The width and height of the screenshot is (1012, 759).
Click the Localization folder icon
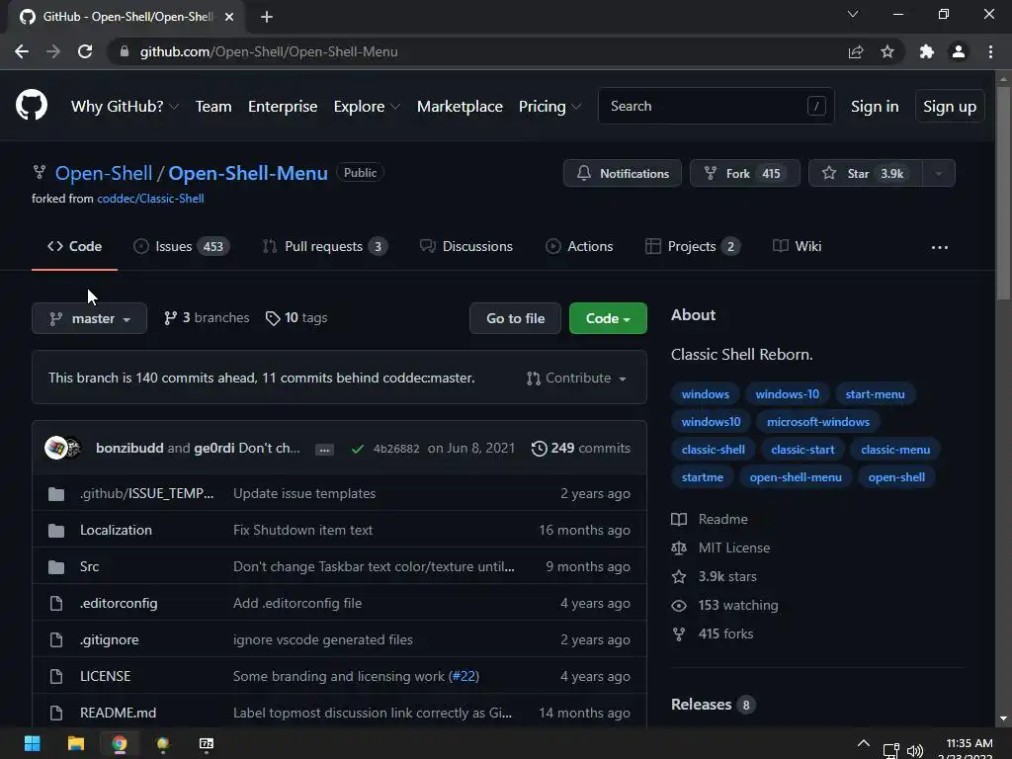click(56, 531)
